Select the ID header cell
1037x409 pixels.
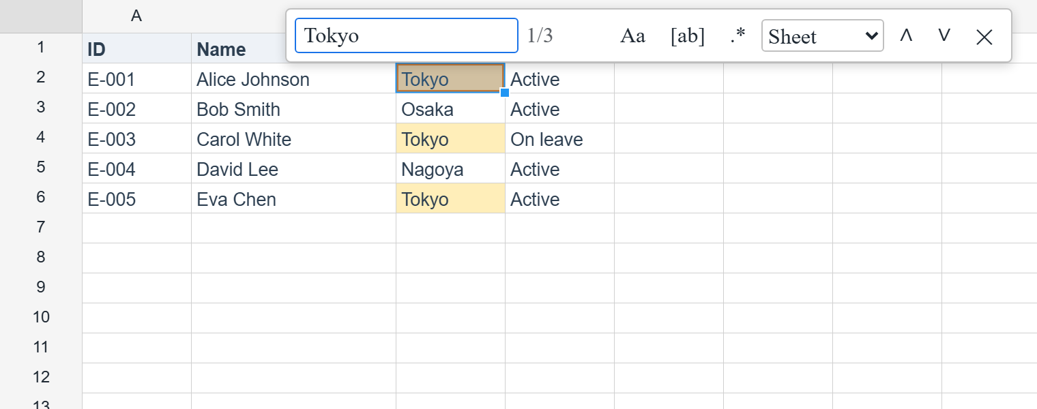[136, 48]
